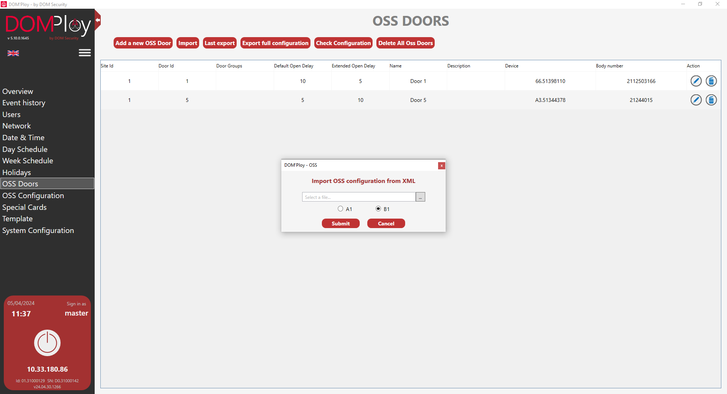The height and width of the screenshot is (394, 727).
Task: Delete All Oss Doors
Action: [406, 43]
